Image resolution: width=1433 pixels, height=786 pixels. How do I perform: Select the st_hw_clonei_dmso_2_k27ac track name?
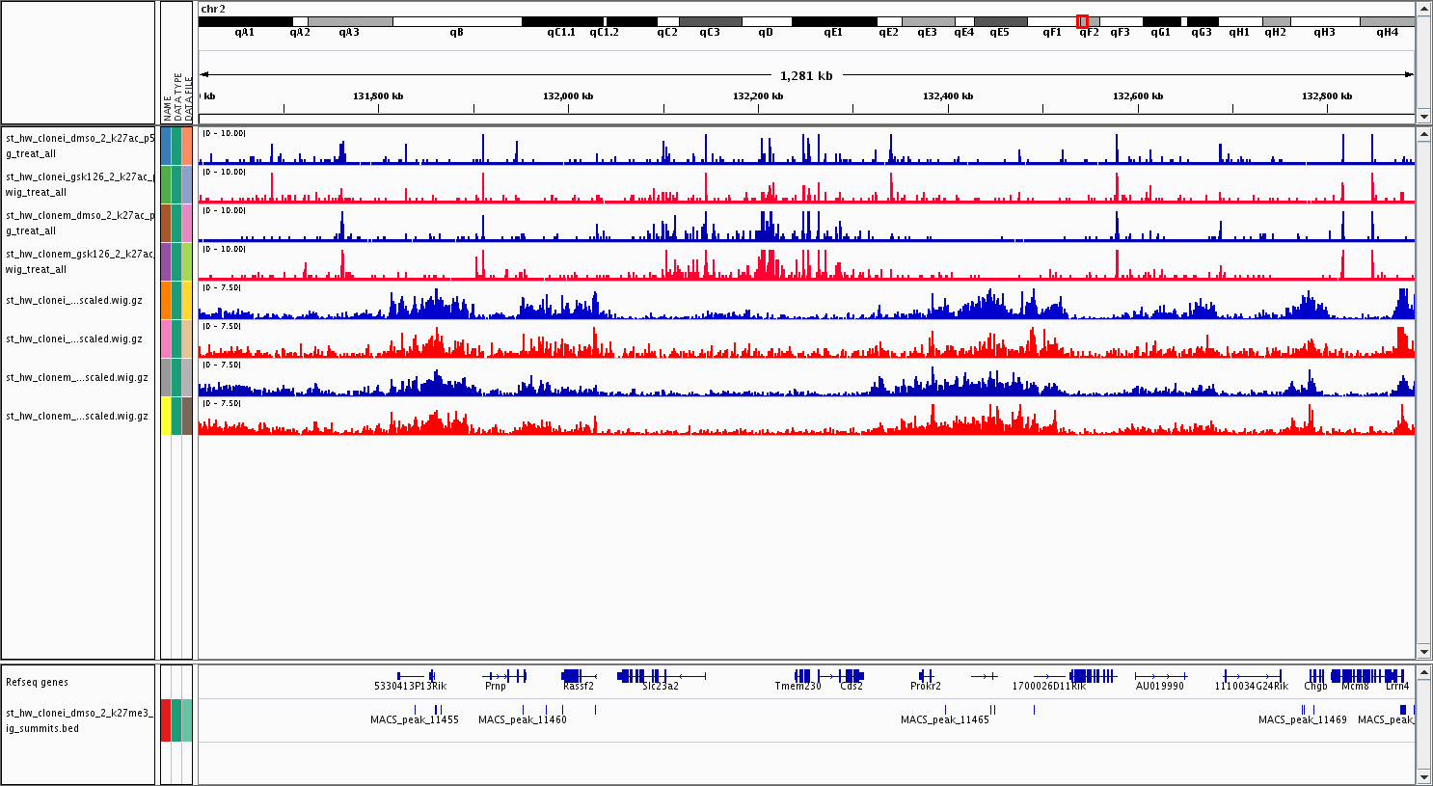pos(79,146)
